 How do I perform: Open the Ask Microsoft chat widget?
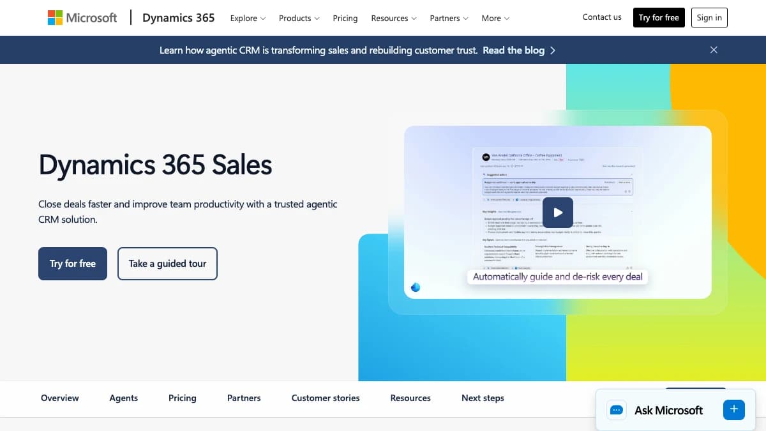click(x=675, y=410)
